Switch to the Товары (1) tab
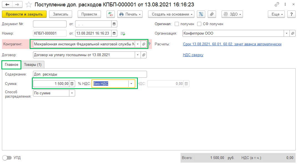The width and height of the screenshot is (297, 164). coord(33,65)
